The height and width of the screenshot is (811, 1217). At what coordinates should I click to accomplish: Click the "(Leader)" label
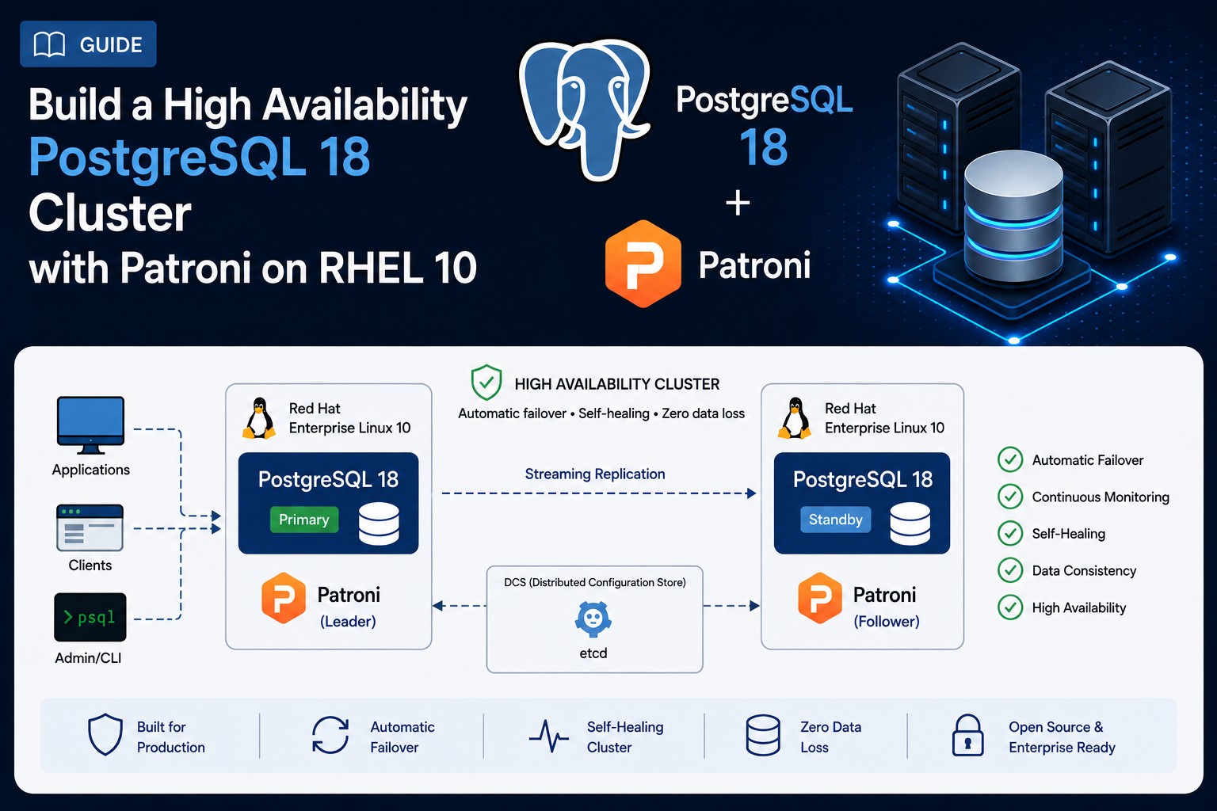point(348,622)
